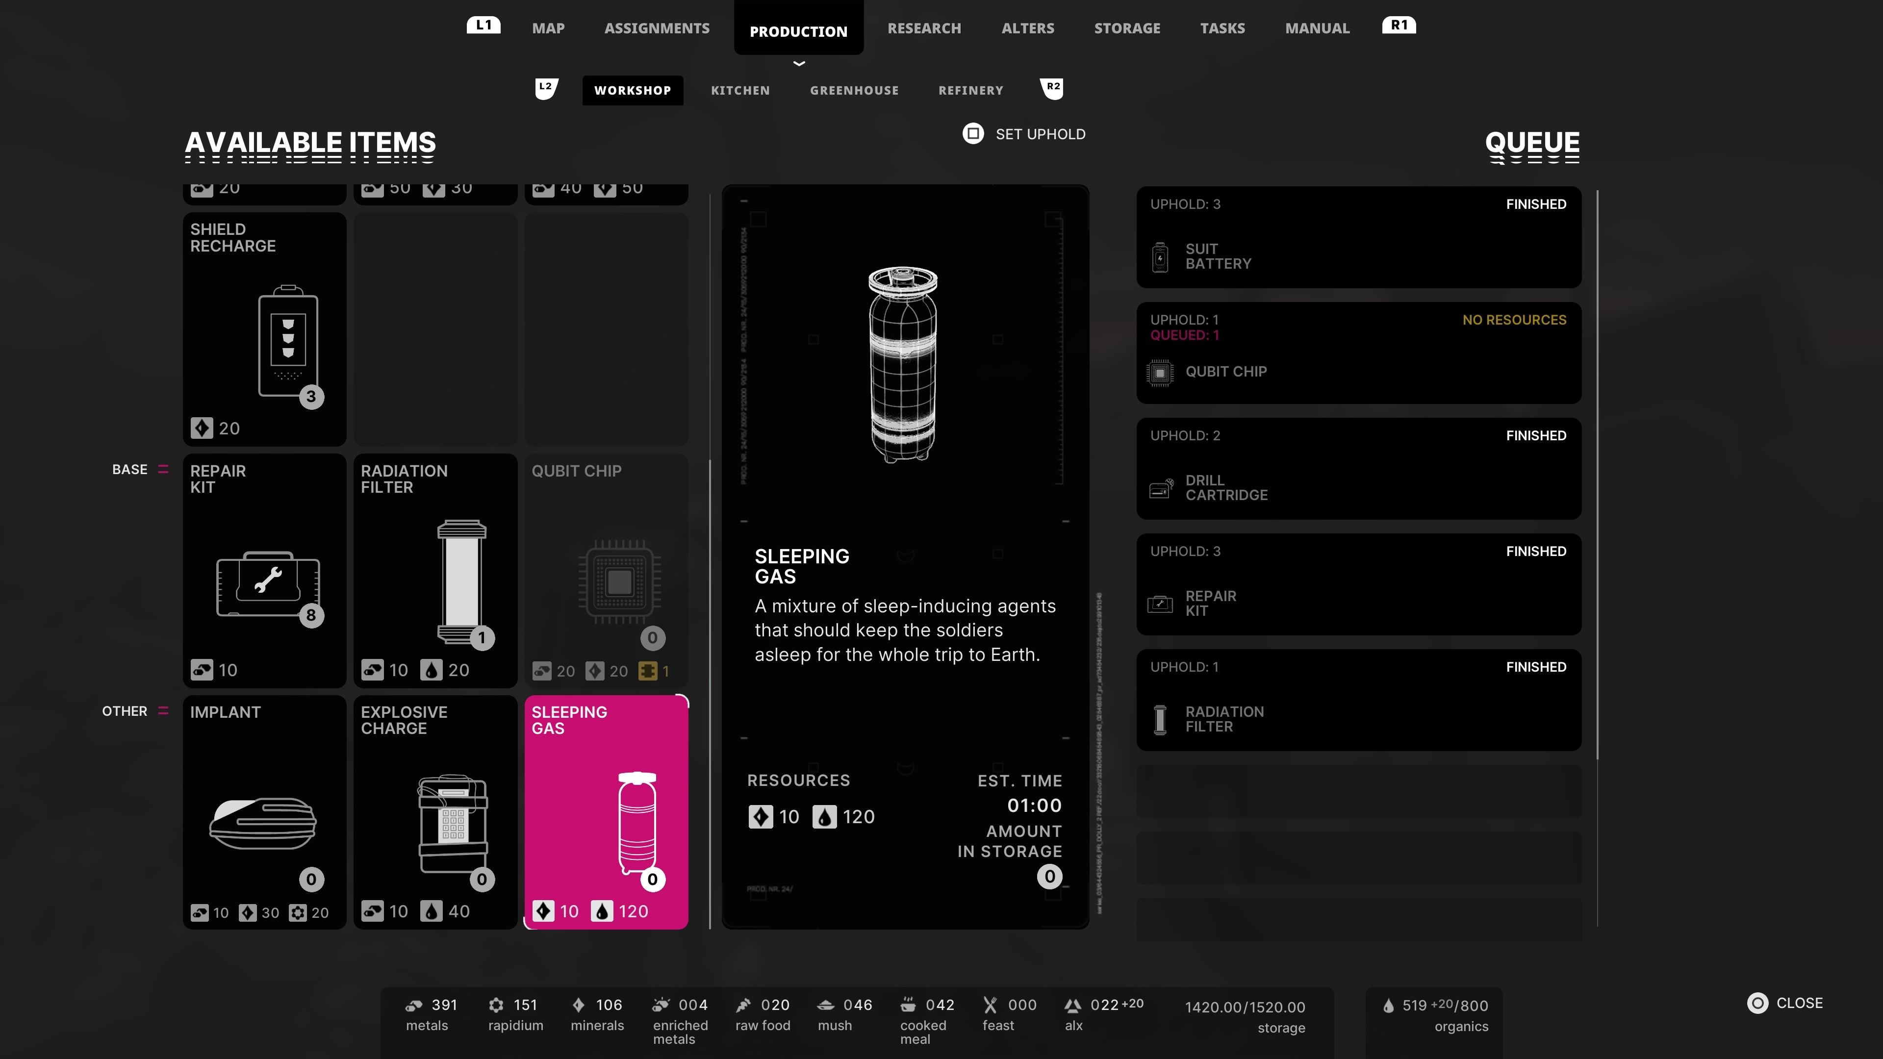Click the available items scrollbar
This screenshot has width=1883, height=1059.
click(x=710, y=694)
